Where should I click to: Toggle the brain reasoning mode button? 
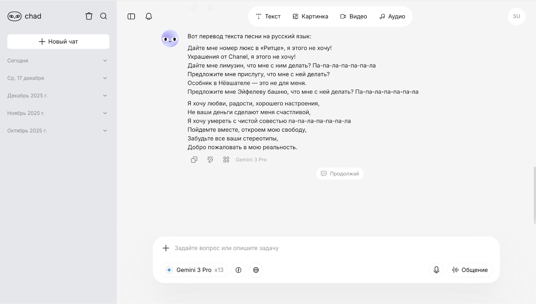(x=239, y=270)
